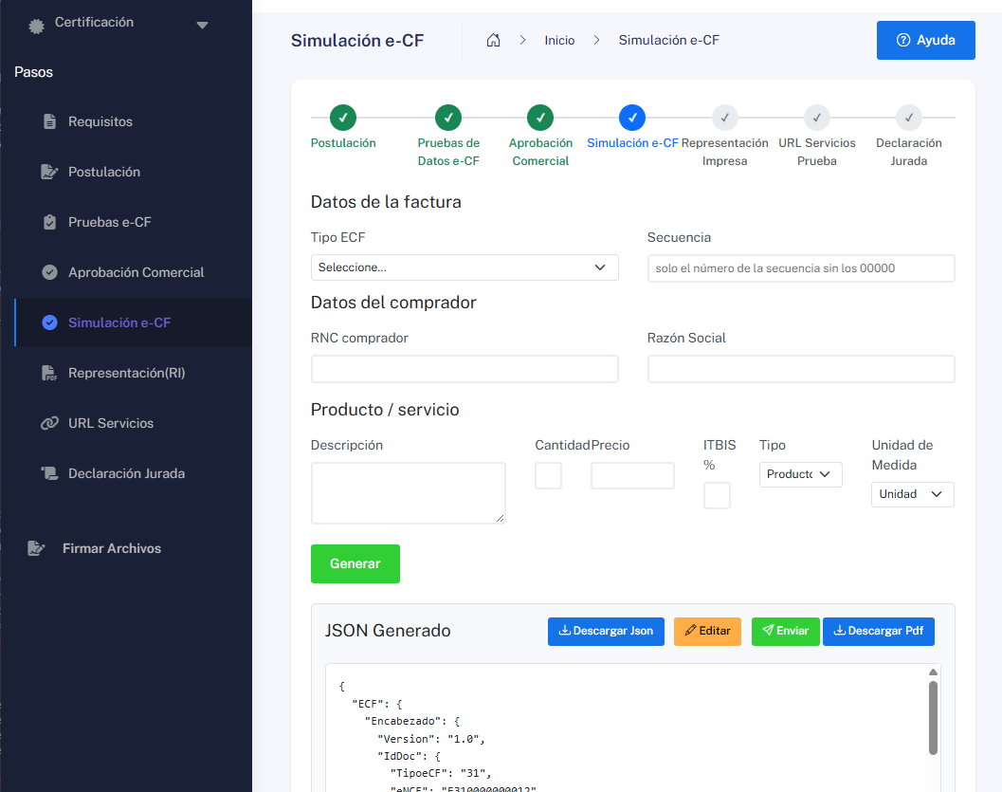Click the orange Editar button

point(707,631)
